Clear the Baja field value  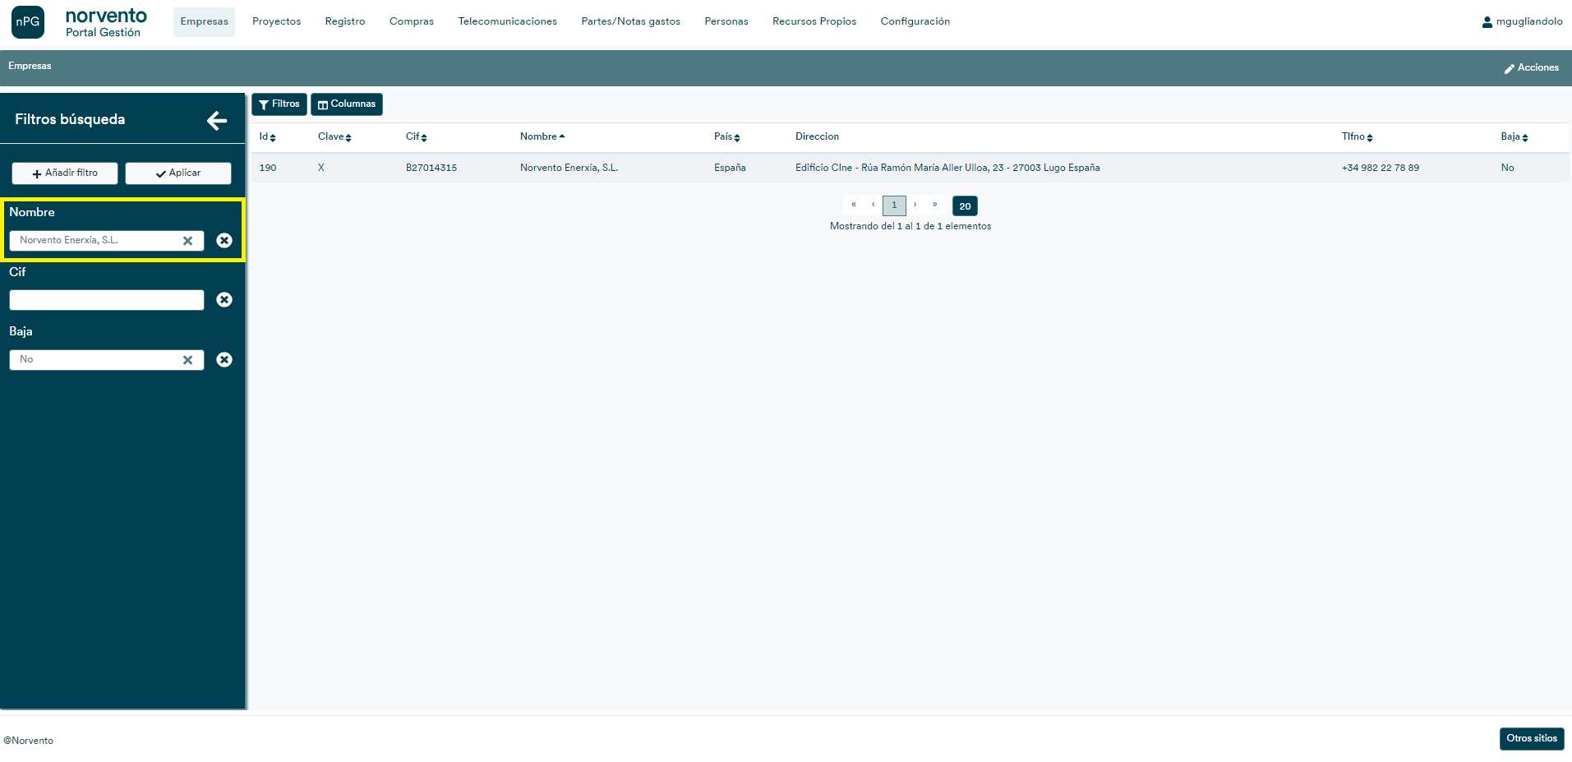187,360
